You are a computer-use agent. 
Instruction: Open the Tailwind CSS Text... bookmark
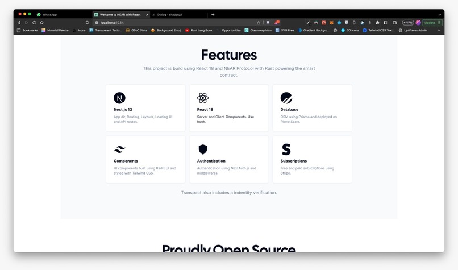[x=378, y=30]
